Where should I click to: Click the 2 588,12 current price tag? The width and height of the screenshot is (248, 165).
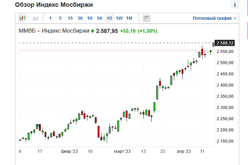pyautogui.click(x=224, y=43)
